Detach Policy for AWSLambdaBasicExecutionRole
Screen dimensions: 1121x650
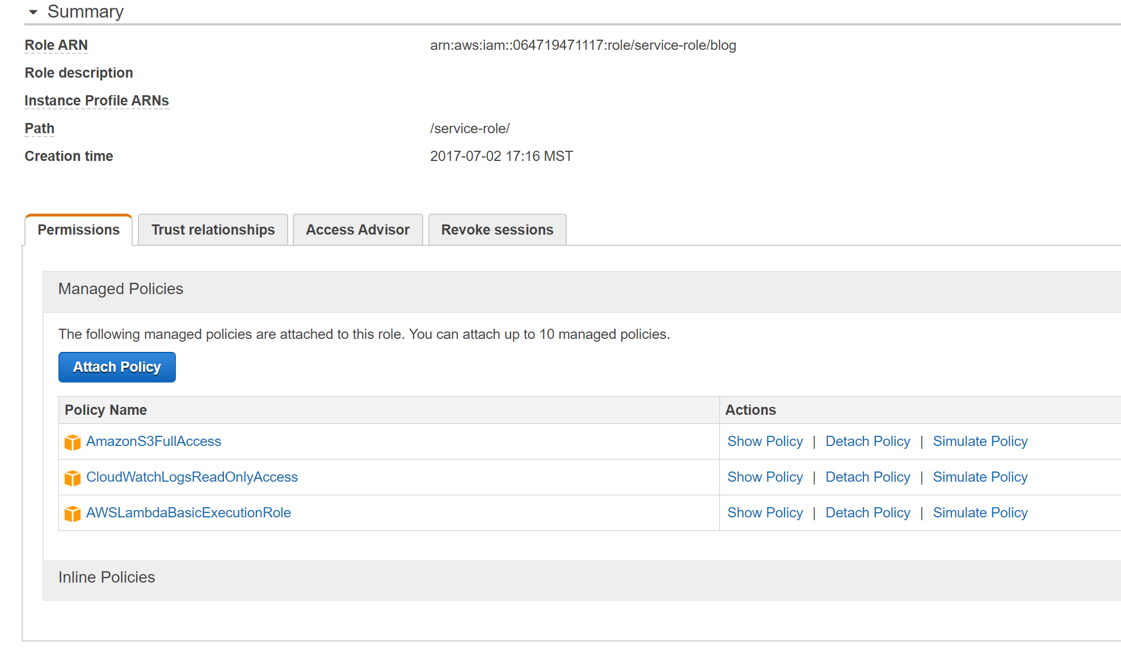click(x=867, y=513)
